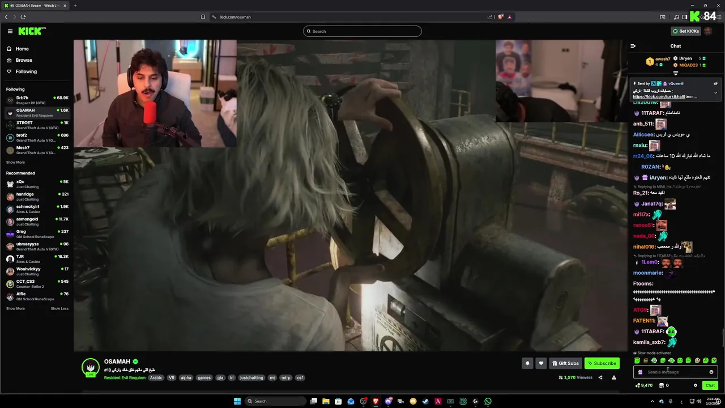
Task: Click the Brave shields icon in address bar
Action: pyautogui.click(x=501, y=17)
